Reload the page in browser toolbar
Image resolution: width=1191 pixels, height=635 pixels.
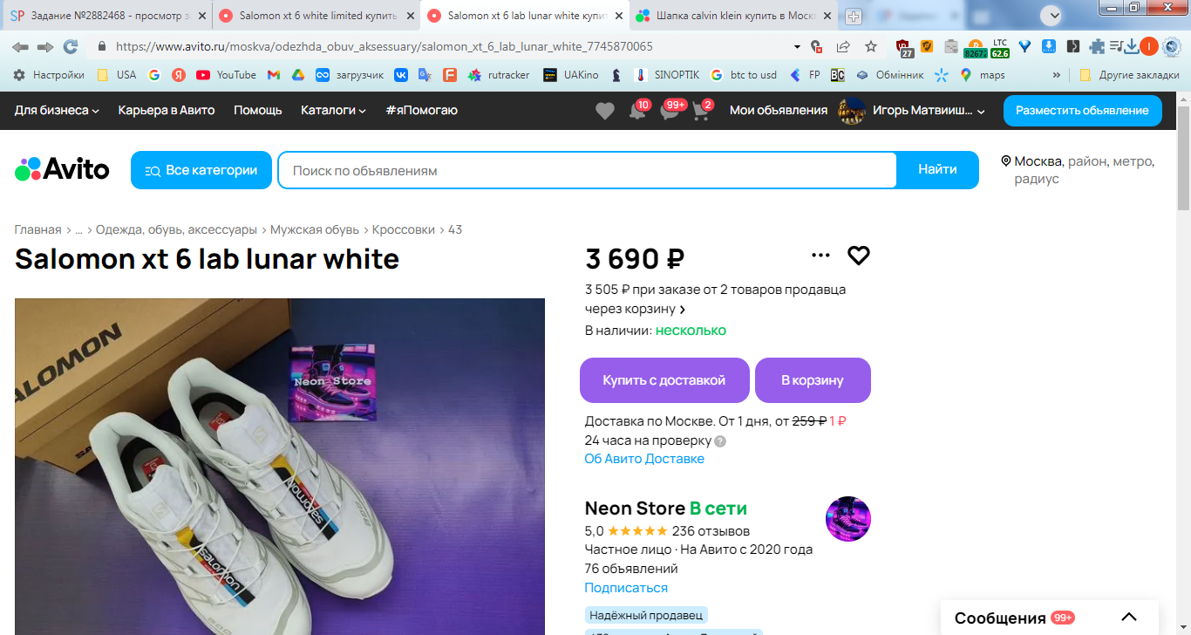click(x=71, y=46)
